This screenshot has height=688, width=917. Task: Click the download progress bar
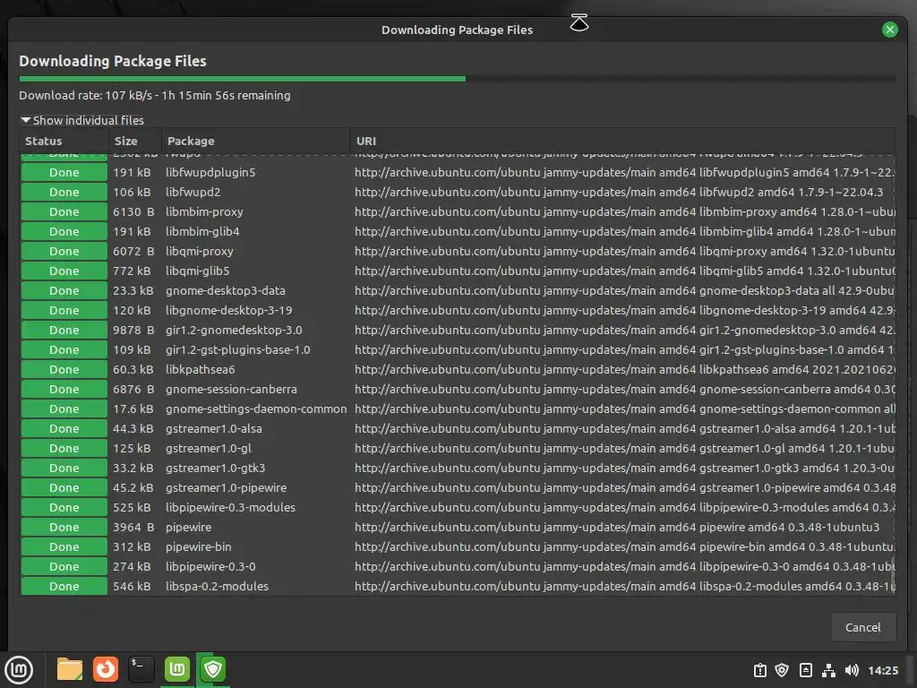(458, 79)
